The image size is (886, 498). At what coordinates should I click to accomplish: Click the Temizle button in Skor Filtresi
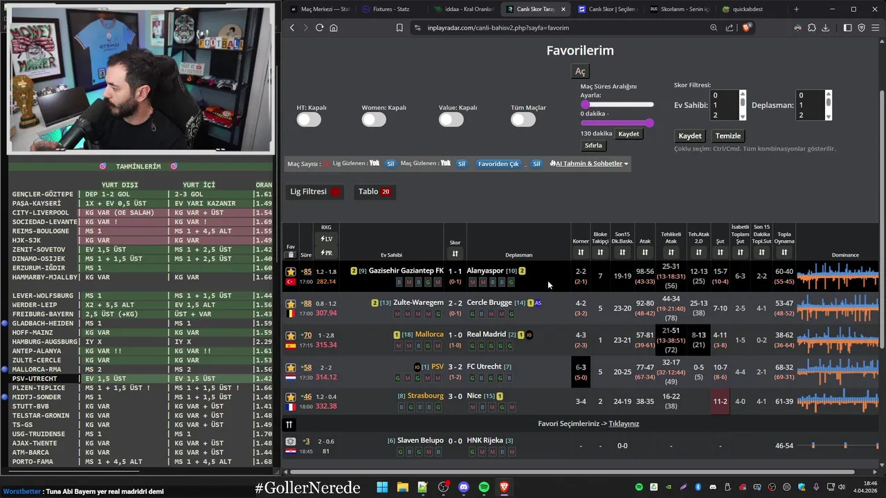pos(728,136)
